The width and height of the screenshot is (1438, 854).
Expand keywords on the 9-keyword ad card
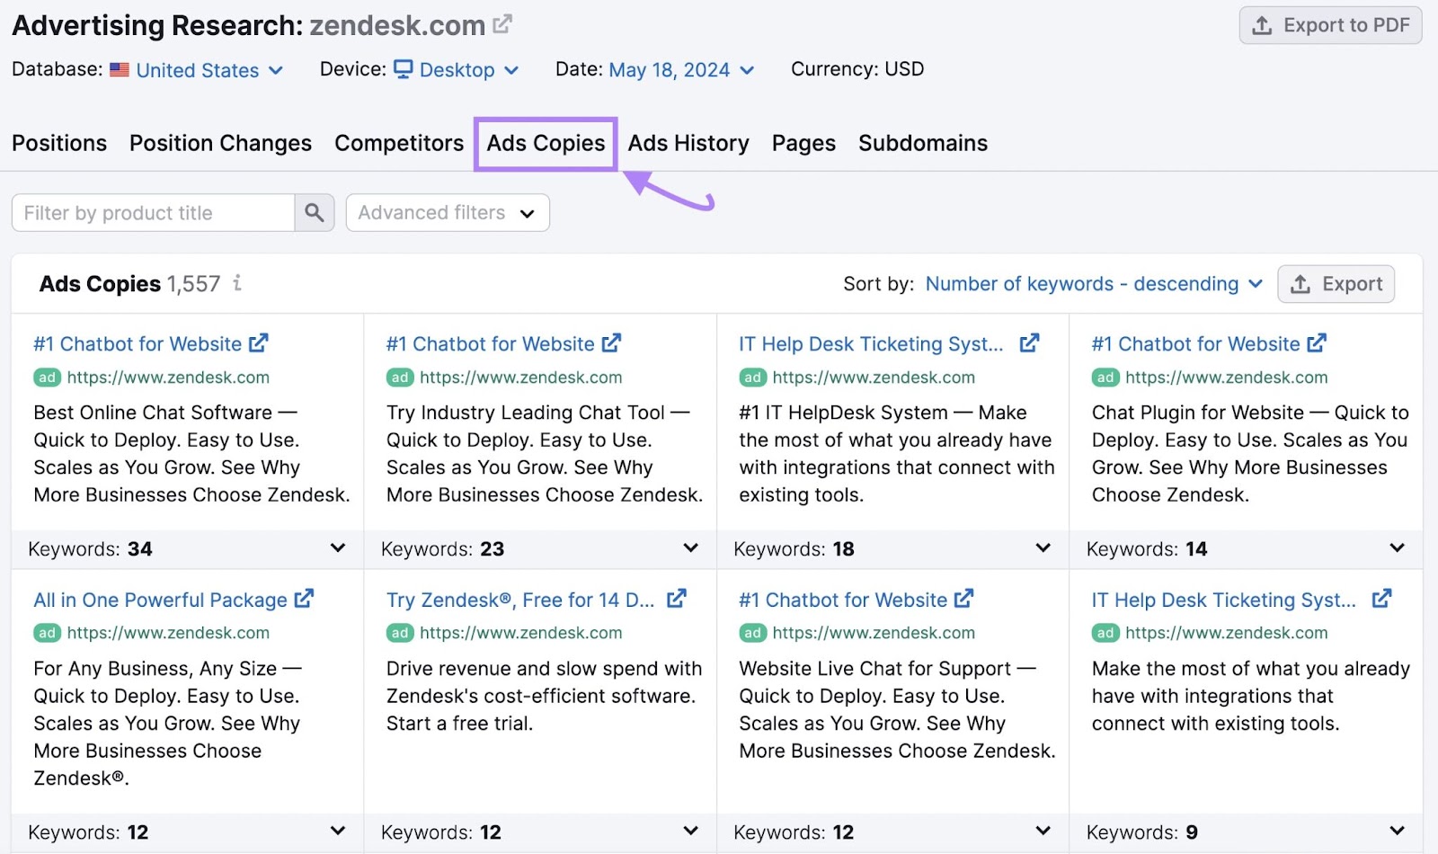pyautogui.click(x=1396, y=832)
